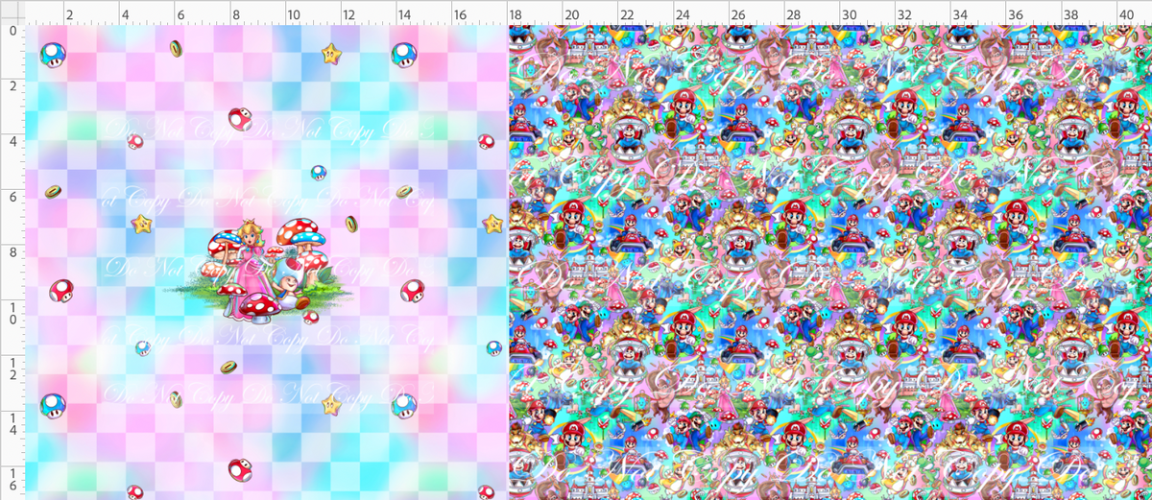Click the 0 mark on vertical ruler
Screen dimensions: 1152x500
click(12, 32)
